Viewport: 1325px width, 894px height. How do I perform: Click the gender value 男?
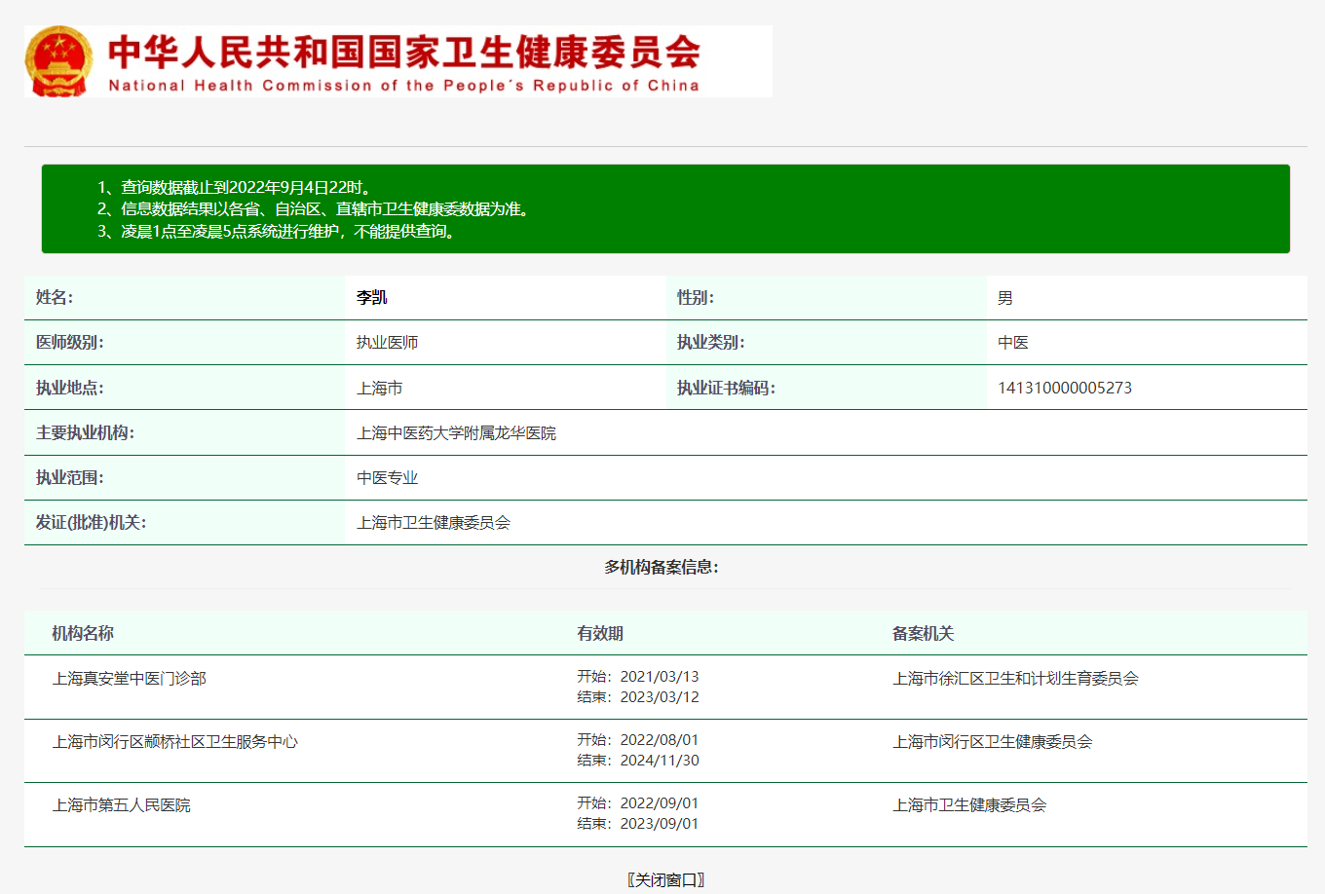click(1005, 298)
